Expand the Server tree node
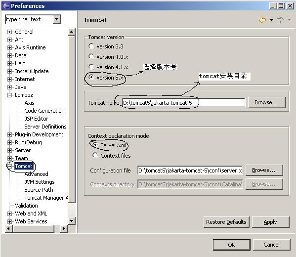 [x=9, y=151]
